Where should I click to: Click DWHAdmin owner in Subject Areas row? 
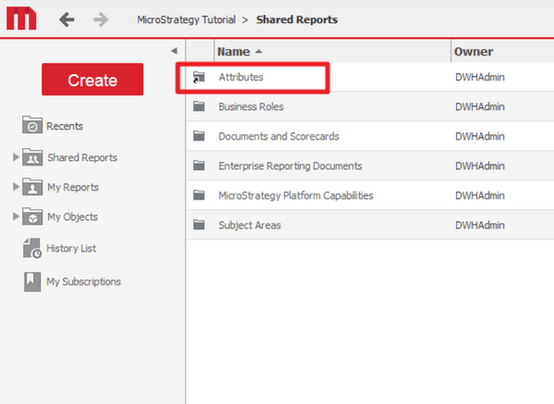[x=480, y=226]
